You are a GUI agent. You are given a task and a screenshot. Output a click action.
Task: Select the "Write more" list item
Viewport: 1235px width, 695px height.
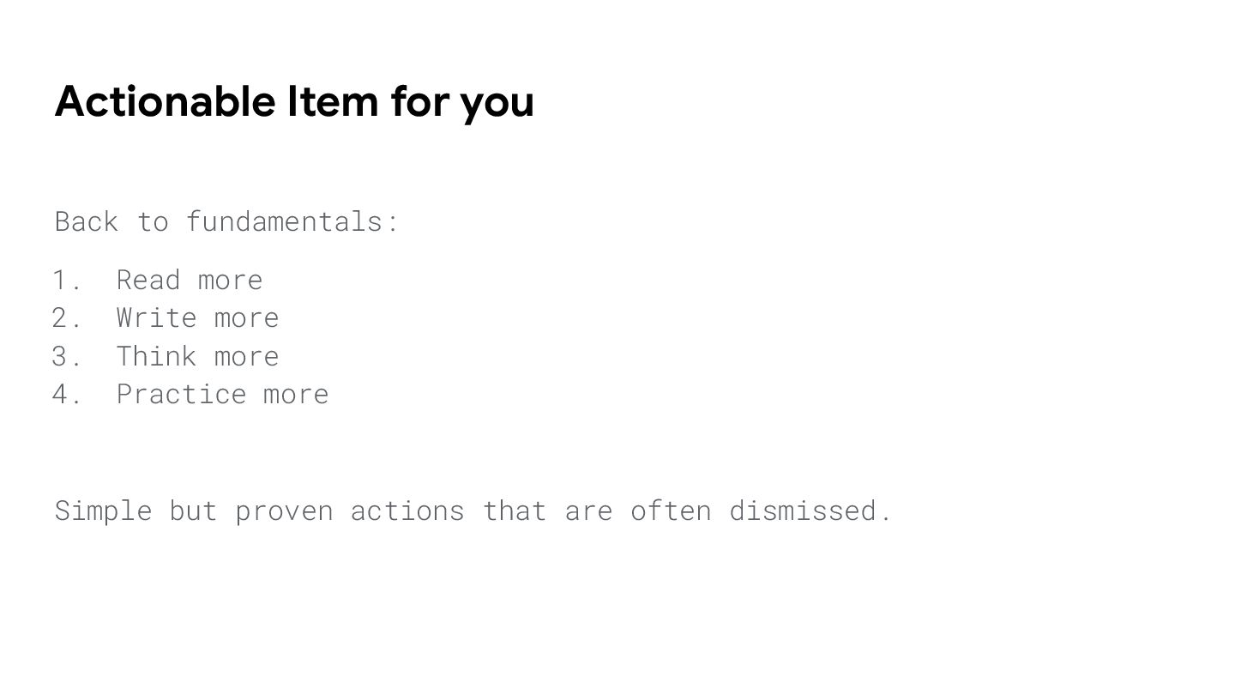(197, 317)
